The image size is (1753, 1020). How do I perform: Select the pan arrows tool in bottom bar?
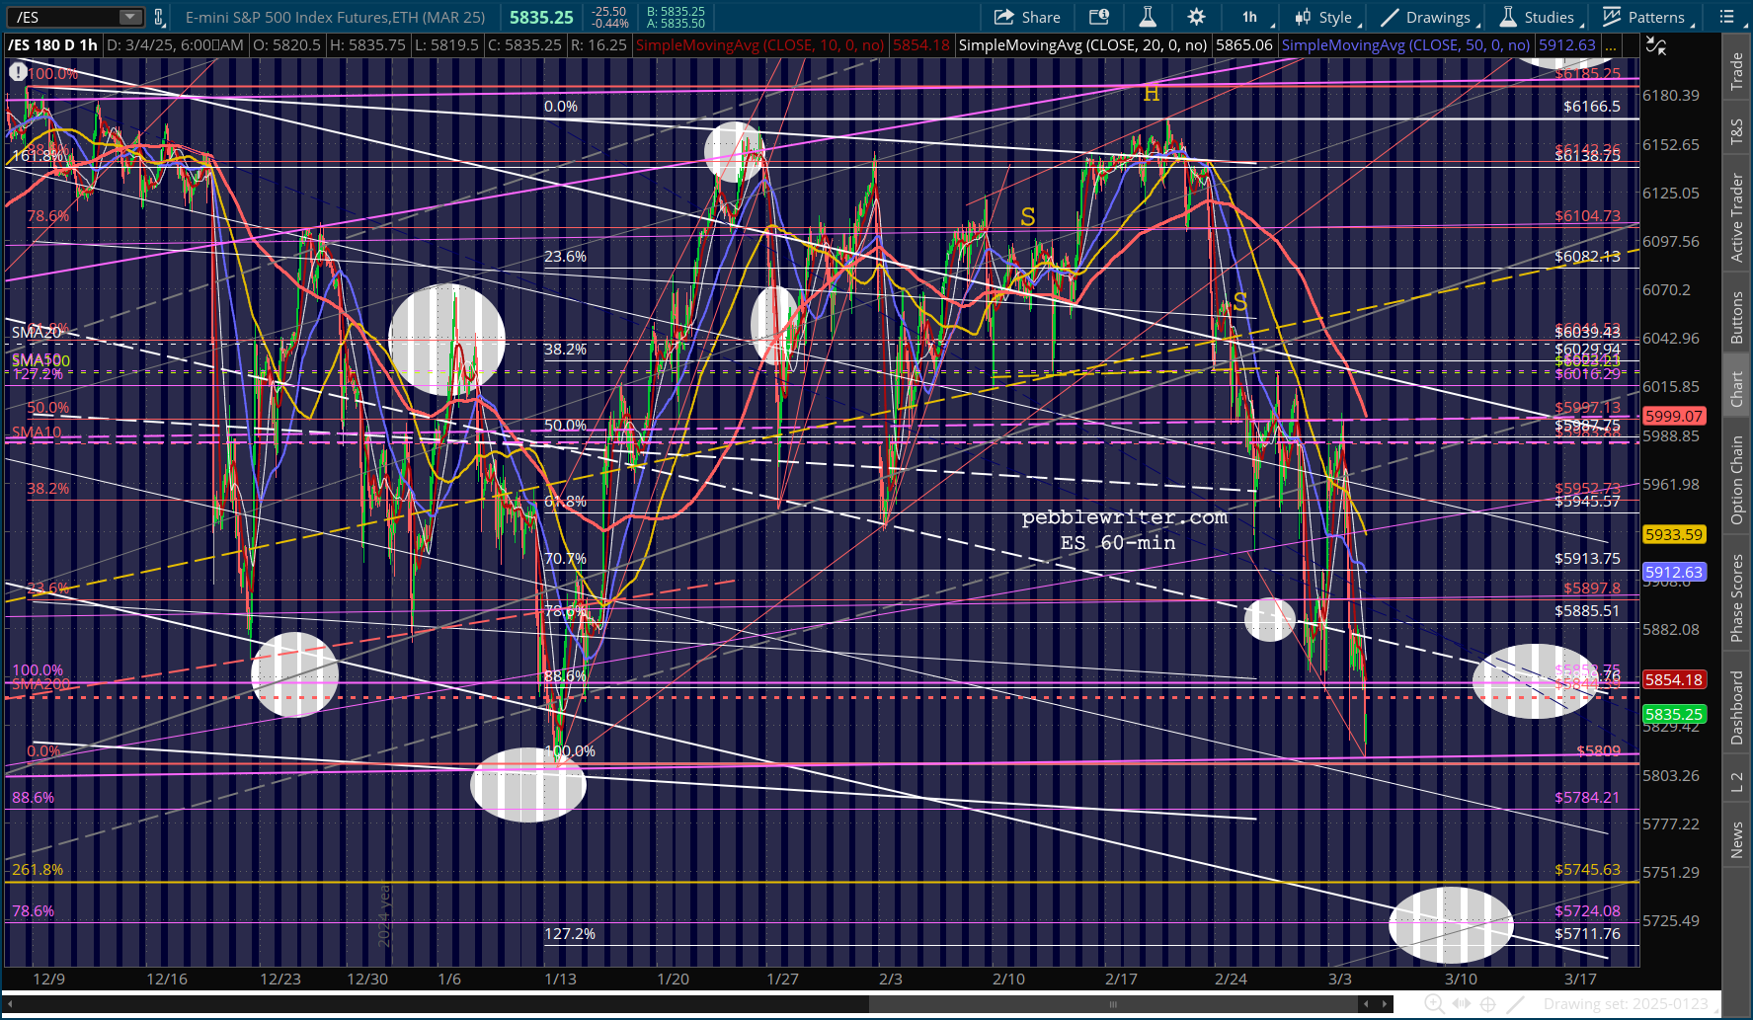[x=1461, y=1004]
